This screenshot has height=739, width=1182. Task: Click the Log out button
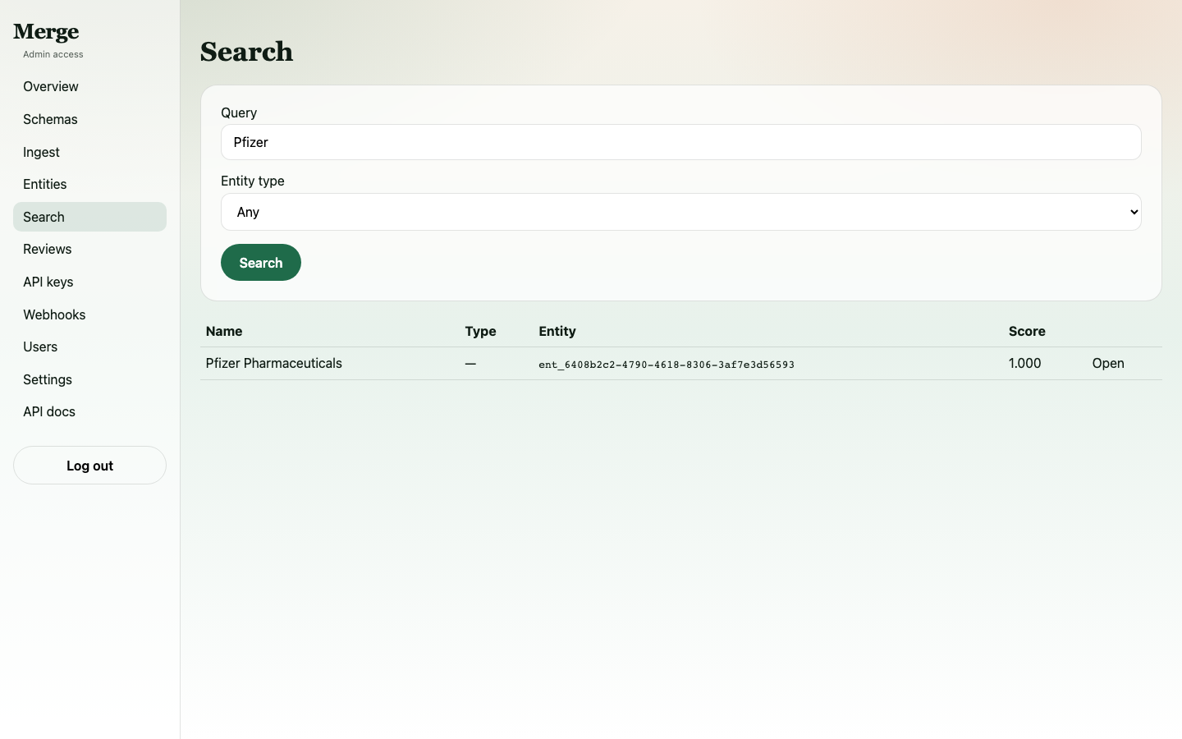(x=89, y=466)
